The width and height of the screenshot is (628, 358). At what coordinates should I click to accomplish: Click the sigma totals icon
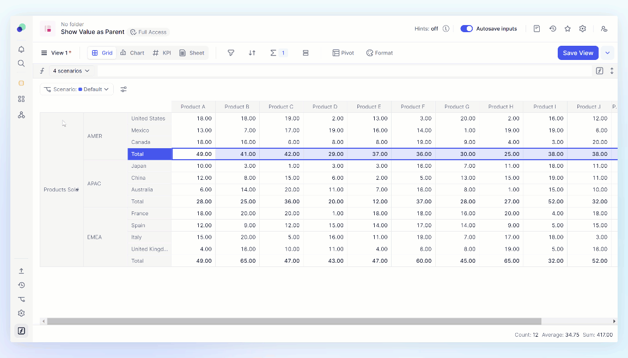click(273, 53)
